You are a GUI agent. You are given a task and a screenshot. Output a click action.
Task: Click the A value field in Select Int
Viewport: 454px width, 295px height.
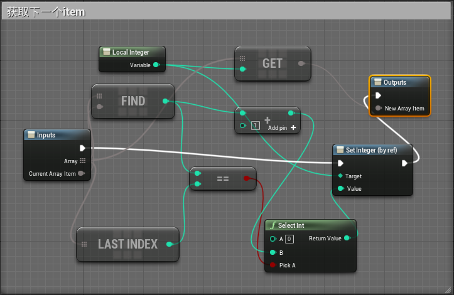point(289,239)
